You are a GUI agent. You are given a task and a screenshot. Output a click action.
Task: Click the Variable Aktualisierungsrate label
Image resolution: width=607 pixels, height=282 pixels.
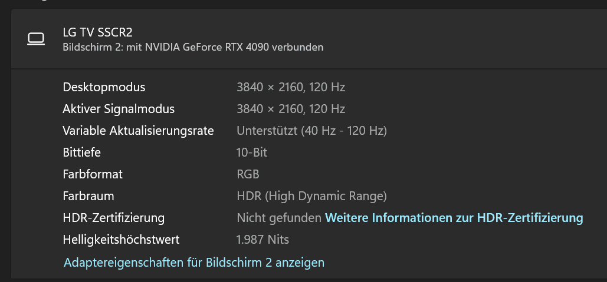pos(138,131)
